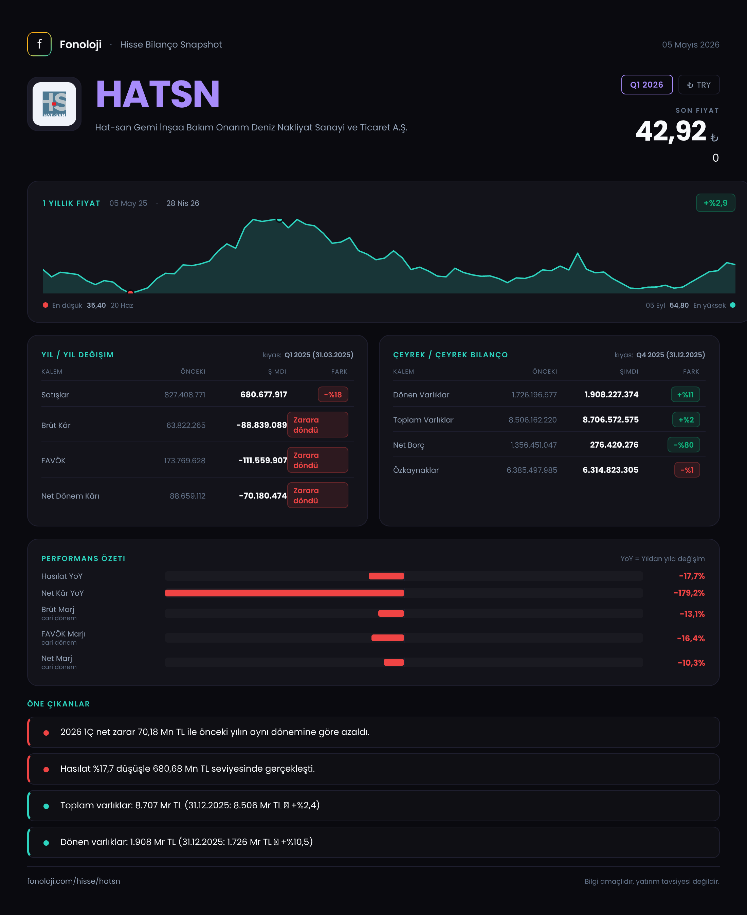Click 'Zarara döndü' badge in Net Dönem Kârı row
Image resolution: width=747 pixels, height=915 pixels.
tap(317, 496)
